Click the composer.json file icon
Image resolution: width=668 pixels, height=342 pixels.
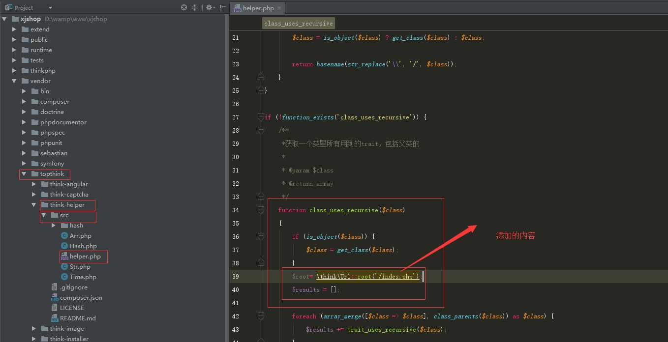(x=55, y=298)
